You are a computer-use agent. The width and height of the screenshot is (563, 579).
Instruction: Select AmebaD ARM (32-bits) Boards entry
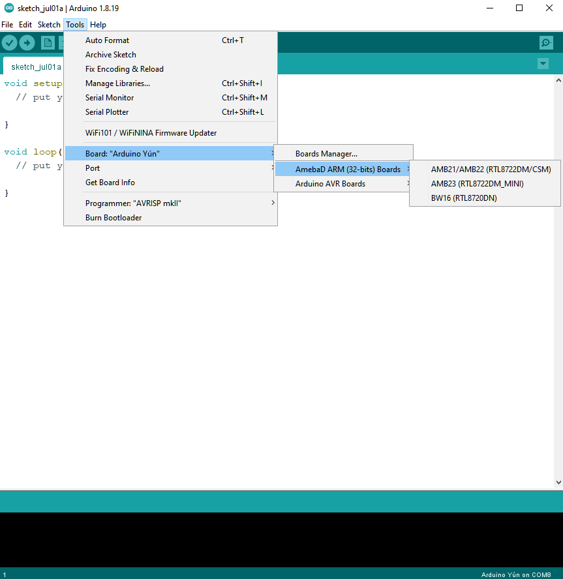[343, 169]
